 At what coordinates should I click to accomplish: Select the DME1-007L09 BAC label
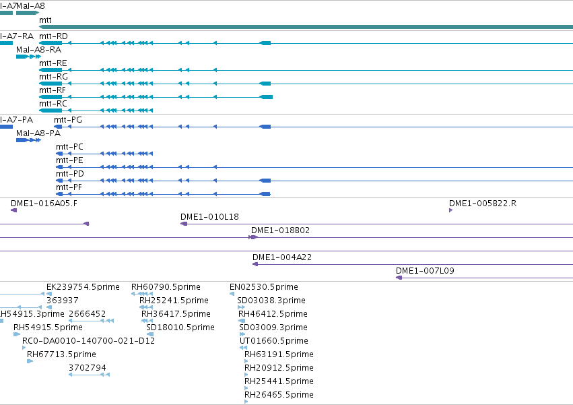[425, 271]
